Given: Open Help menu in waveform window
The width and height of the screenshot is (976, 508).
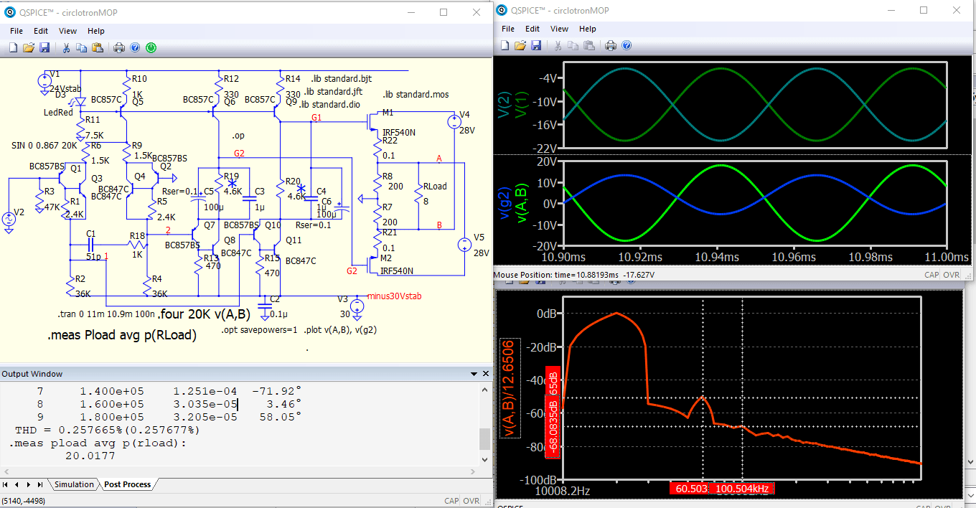Looking at the screenshot, I should [588, 29].
